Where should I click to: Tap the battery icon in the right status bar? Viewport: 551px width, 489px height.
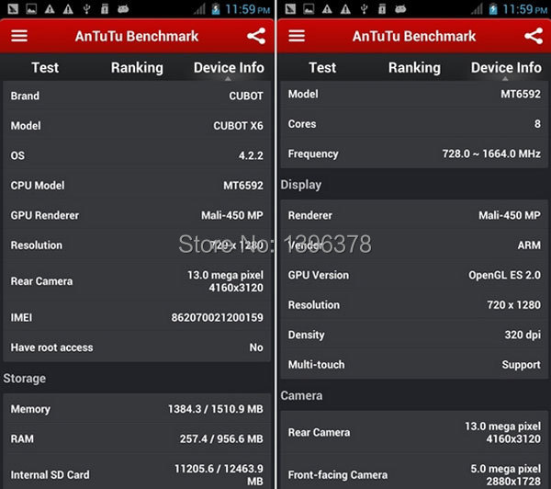(492, 9)
